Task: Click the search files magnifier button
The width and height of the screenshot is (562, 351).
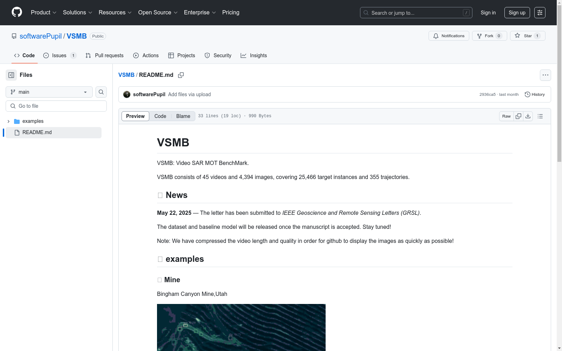Action: (101, 92)
